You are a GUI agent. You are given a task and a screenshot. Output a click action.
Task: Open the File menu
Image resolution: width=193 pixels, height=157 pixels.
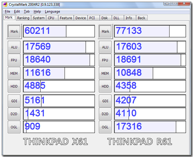pos(7,12)
